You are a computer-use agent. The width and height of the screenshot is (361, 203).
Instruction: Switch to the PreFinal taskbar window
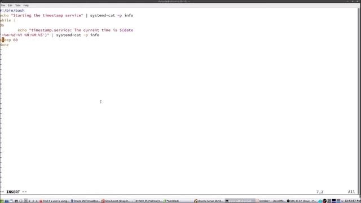pyautogui.click(x=147, y=201)
